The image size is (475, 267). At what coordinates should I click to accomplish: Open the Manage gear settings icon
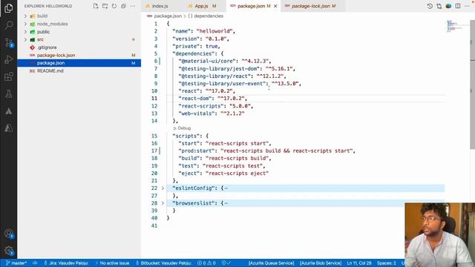(8, 251)
